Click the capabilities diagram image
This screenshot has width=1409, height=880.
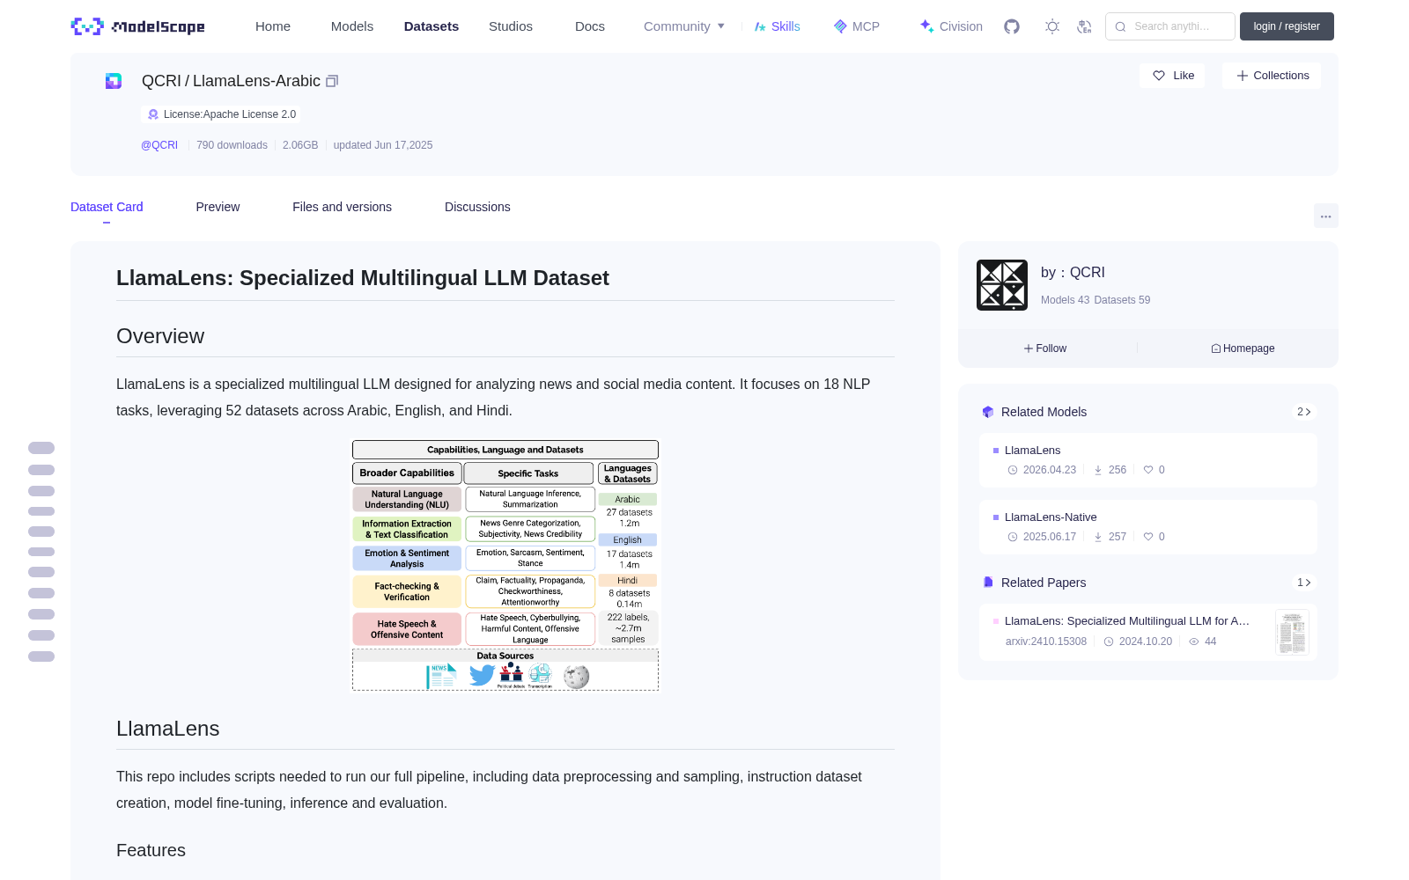pos(505,565)
